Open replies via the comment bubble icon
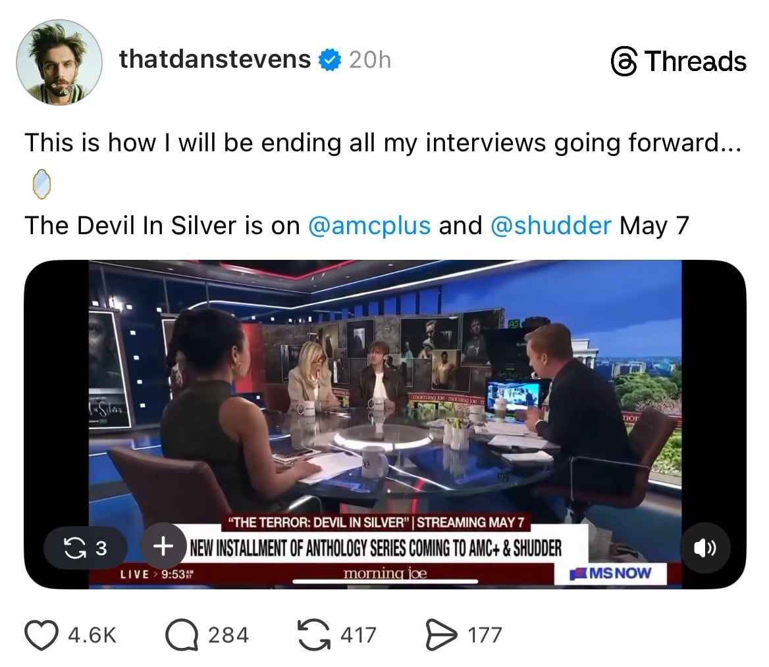Viewport: 769px width, 667px height. pos(182,635)
